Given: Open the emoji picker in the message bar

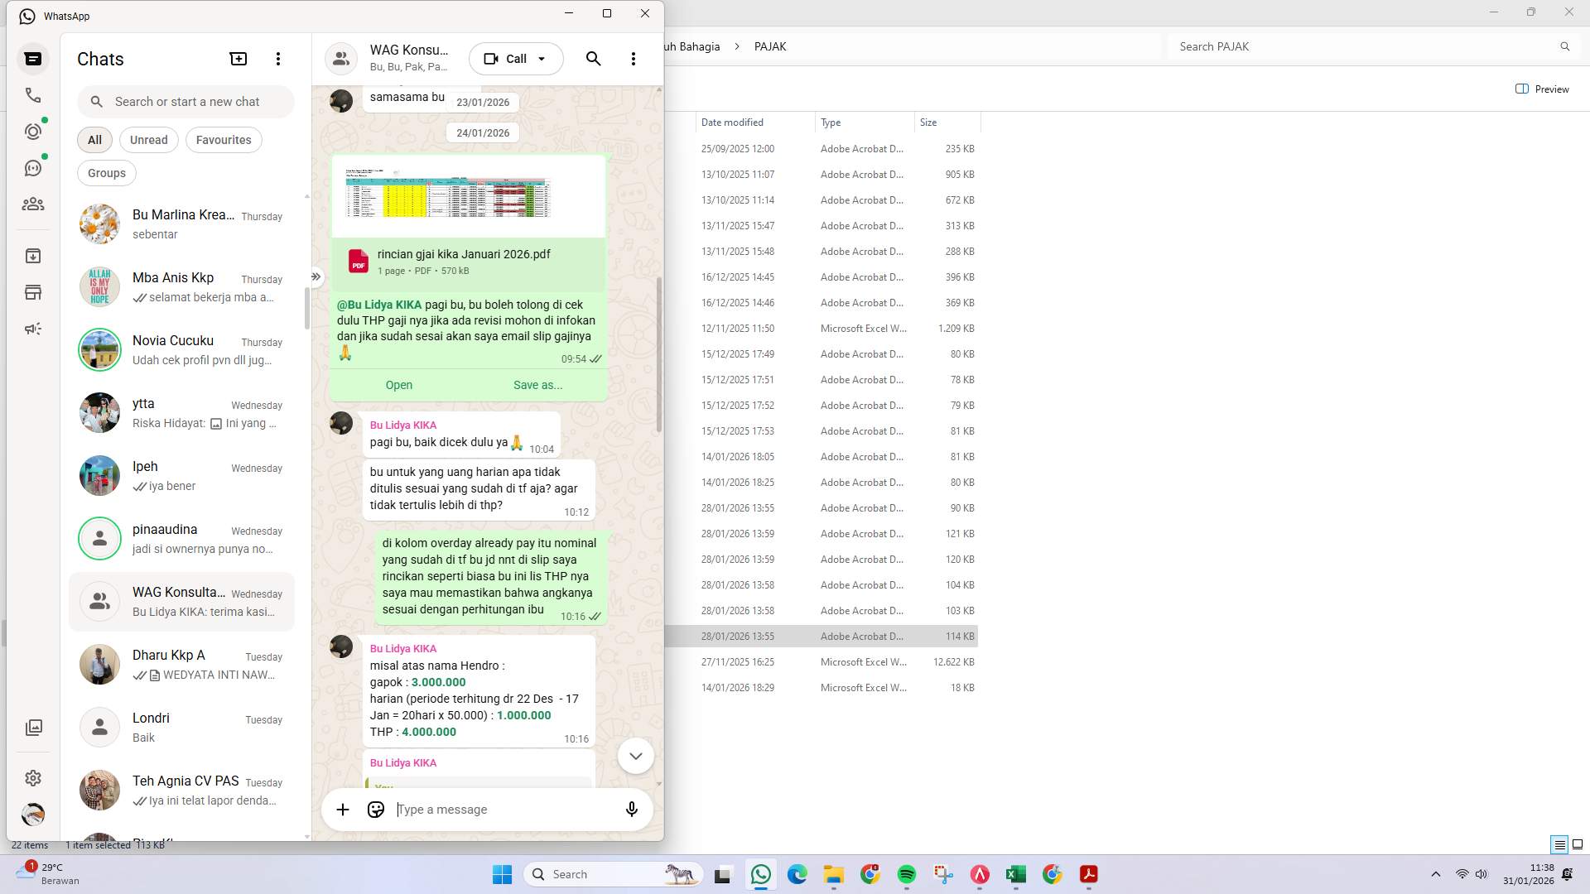Looking at the screenshot, I should pyautogui.click(x=375, y=809).
